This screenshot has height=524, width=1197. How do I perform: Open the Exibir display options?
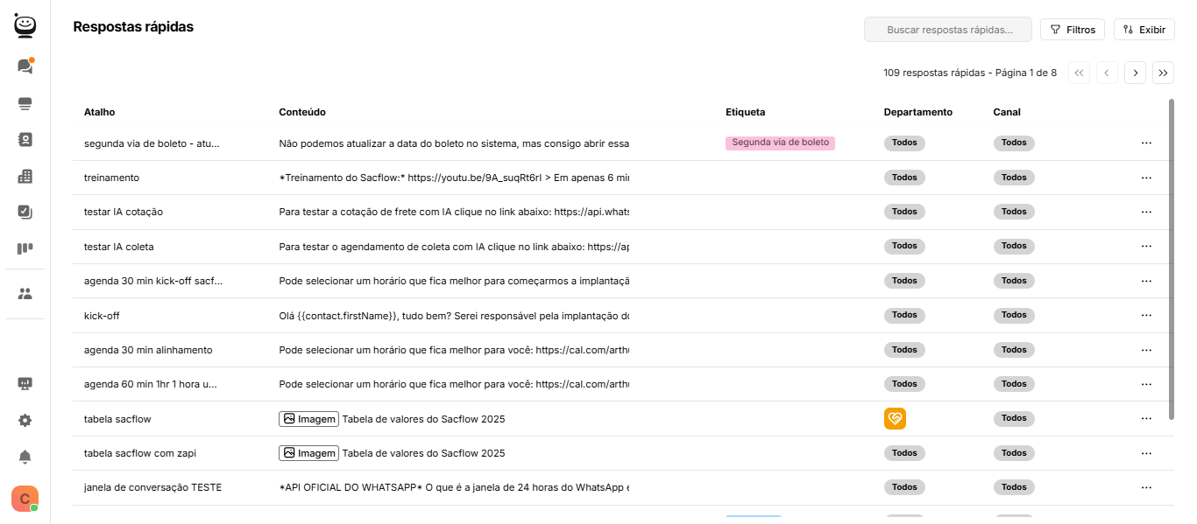pos(1144,30)
